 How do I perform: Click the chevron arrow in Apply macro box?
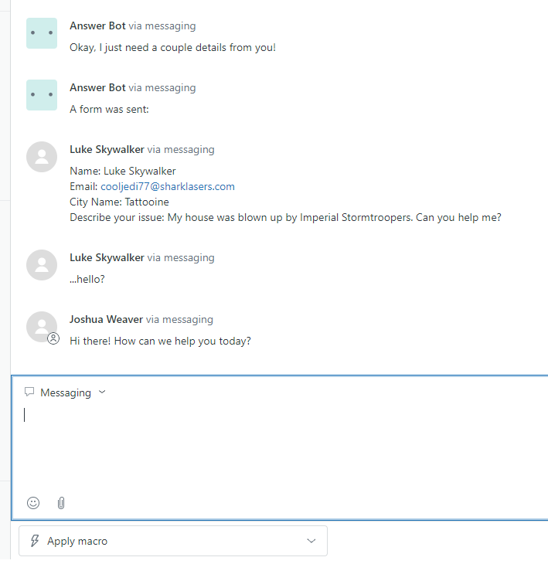point(311,541)
